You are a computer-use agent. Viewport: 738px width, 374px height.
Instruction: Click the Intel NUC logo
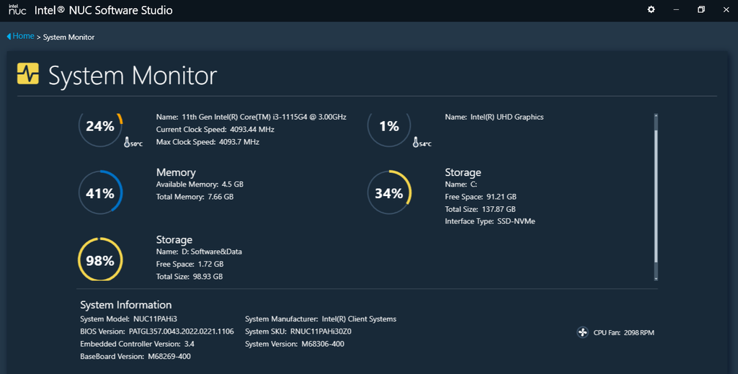click(17, 11)
